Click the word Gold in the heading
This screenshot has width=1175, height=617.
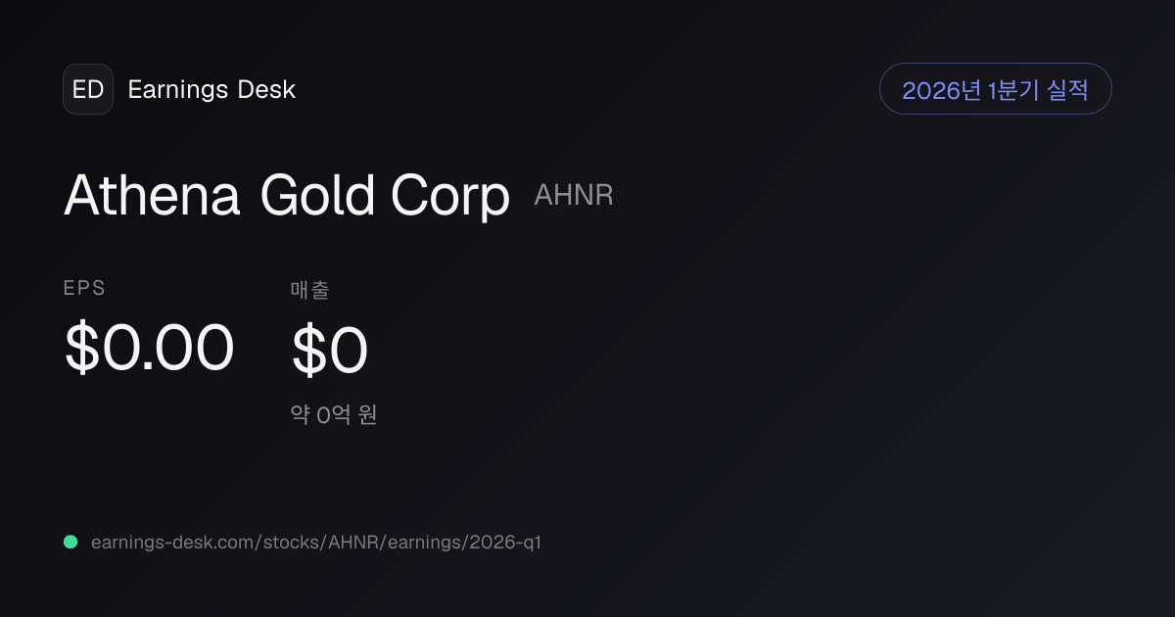click(317, 196)
